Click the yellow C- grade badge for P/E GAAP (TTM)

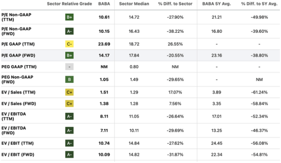click(x=69, y=44)
